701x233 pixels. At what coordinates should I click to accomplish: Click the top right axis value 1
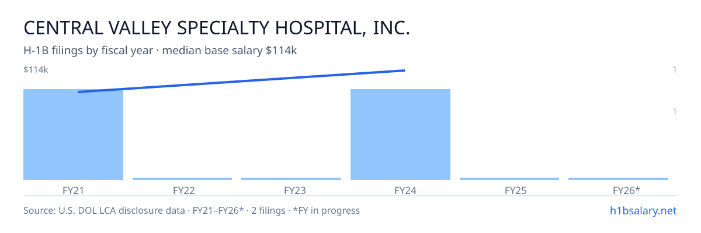coord(675,70)
